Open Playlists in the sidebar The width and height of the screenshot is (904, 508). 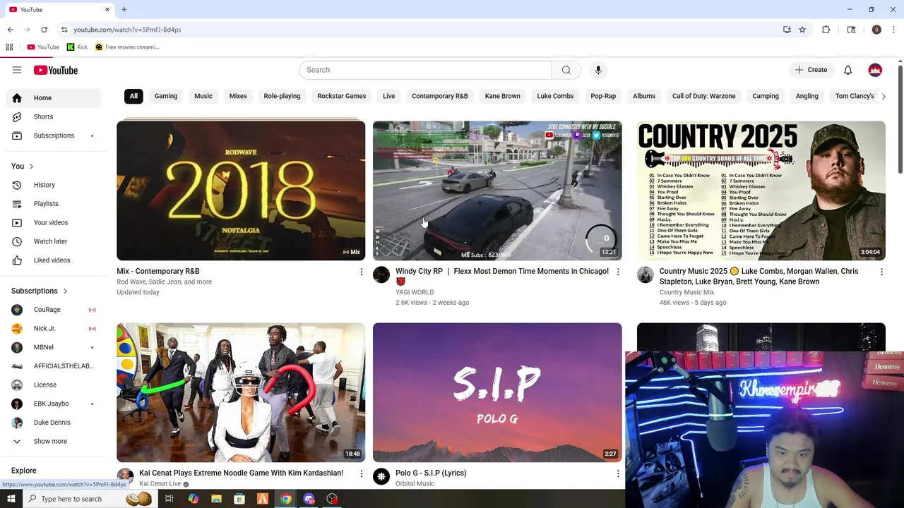[54, 204]
